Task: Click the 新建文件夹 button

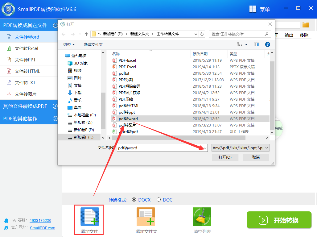Action: click(x=93, y=44)
